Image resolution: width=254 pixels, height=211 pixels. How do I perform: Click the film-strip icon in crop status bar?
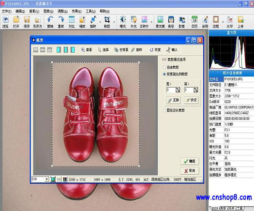click(65, 180)
